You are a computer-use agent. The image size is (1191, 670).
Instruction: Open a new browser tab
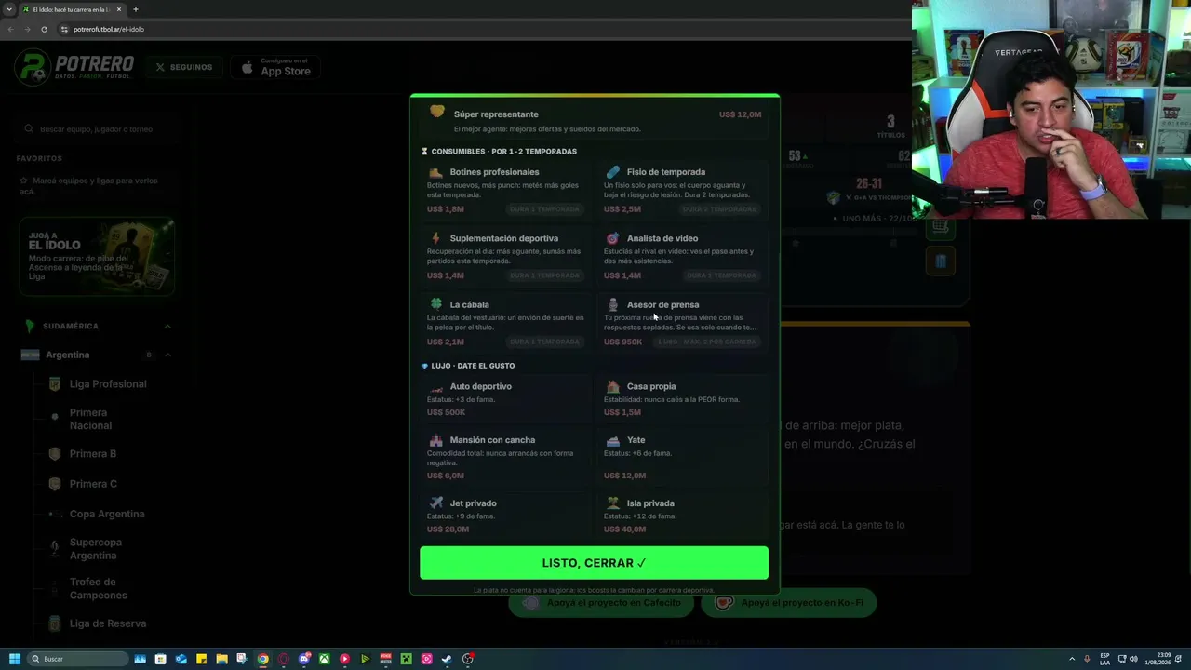(136, 9)
